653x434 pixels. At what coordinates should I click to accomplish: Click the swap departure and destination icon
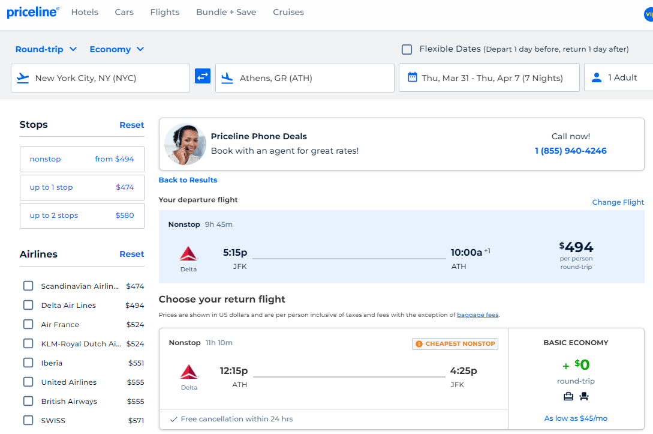[x=203, y=77]
